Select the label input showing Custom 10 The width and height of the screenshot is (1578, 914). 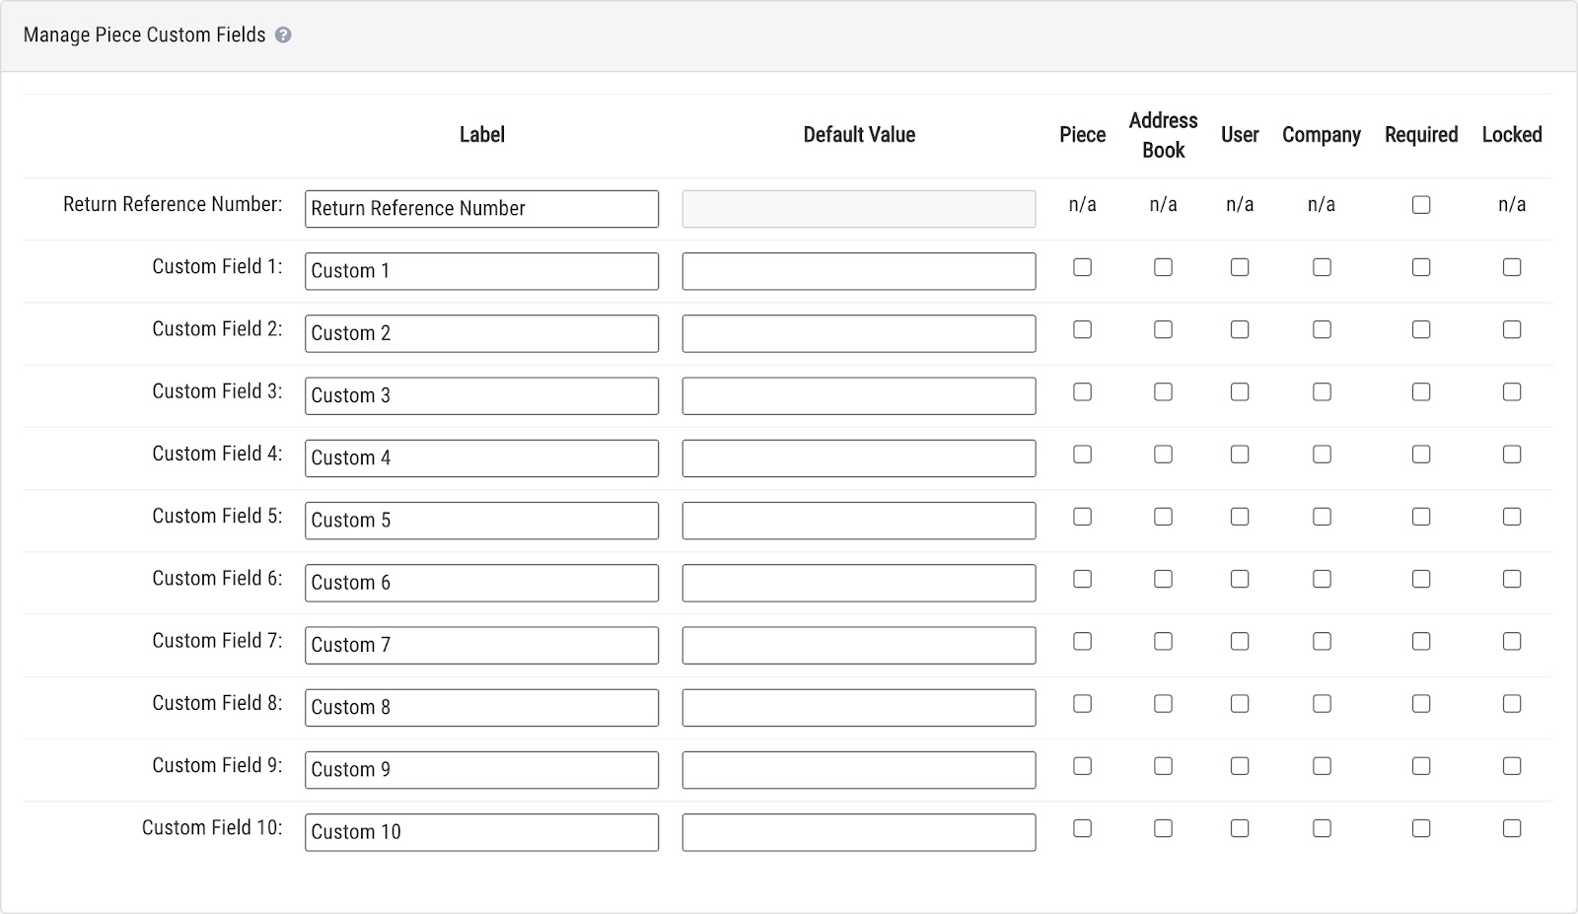coord(481,831)
